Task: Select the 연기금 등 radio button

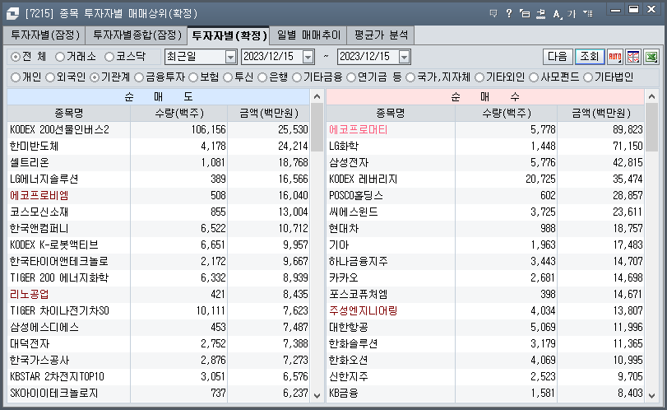Action: click(351, 77)
